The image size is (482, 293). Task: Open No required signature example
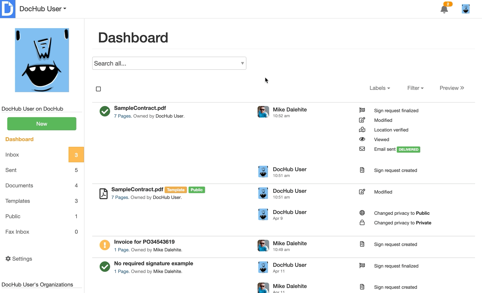153,263
